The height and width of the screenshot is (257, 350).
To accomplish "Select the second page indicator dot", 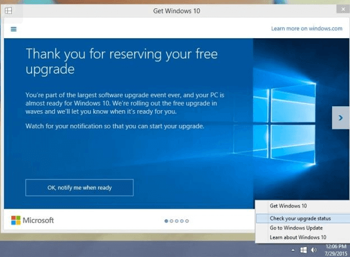I will coord(172,221).
